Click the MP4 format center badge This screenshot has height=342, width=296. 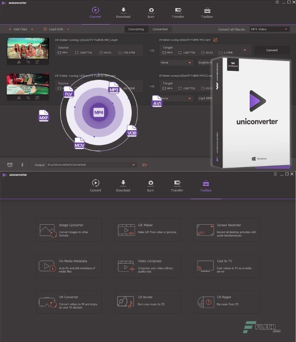tap(99, 112)
